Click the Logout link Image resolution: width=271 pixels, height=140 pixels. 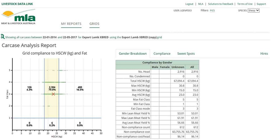[x=189, y=4]
